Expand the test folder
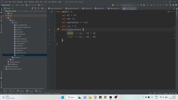Screen dimensions: 178x100 click(8, 60)
